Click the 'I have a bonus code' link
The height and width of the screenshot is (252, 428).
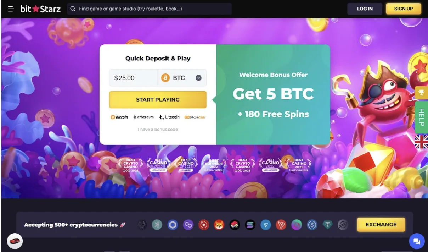point(158,130)
